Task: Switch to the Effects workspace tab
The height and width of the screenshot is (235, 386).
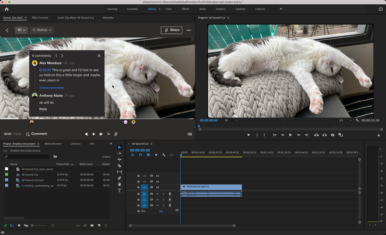Action: pyautogui.click(x=185, y=9)
